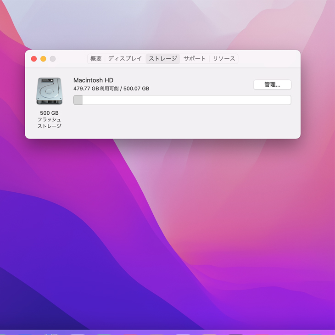Switch to the ディスプレイ tab

click(x=125, y=59)
